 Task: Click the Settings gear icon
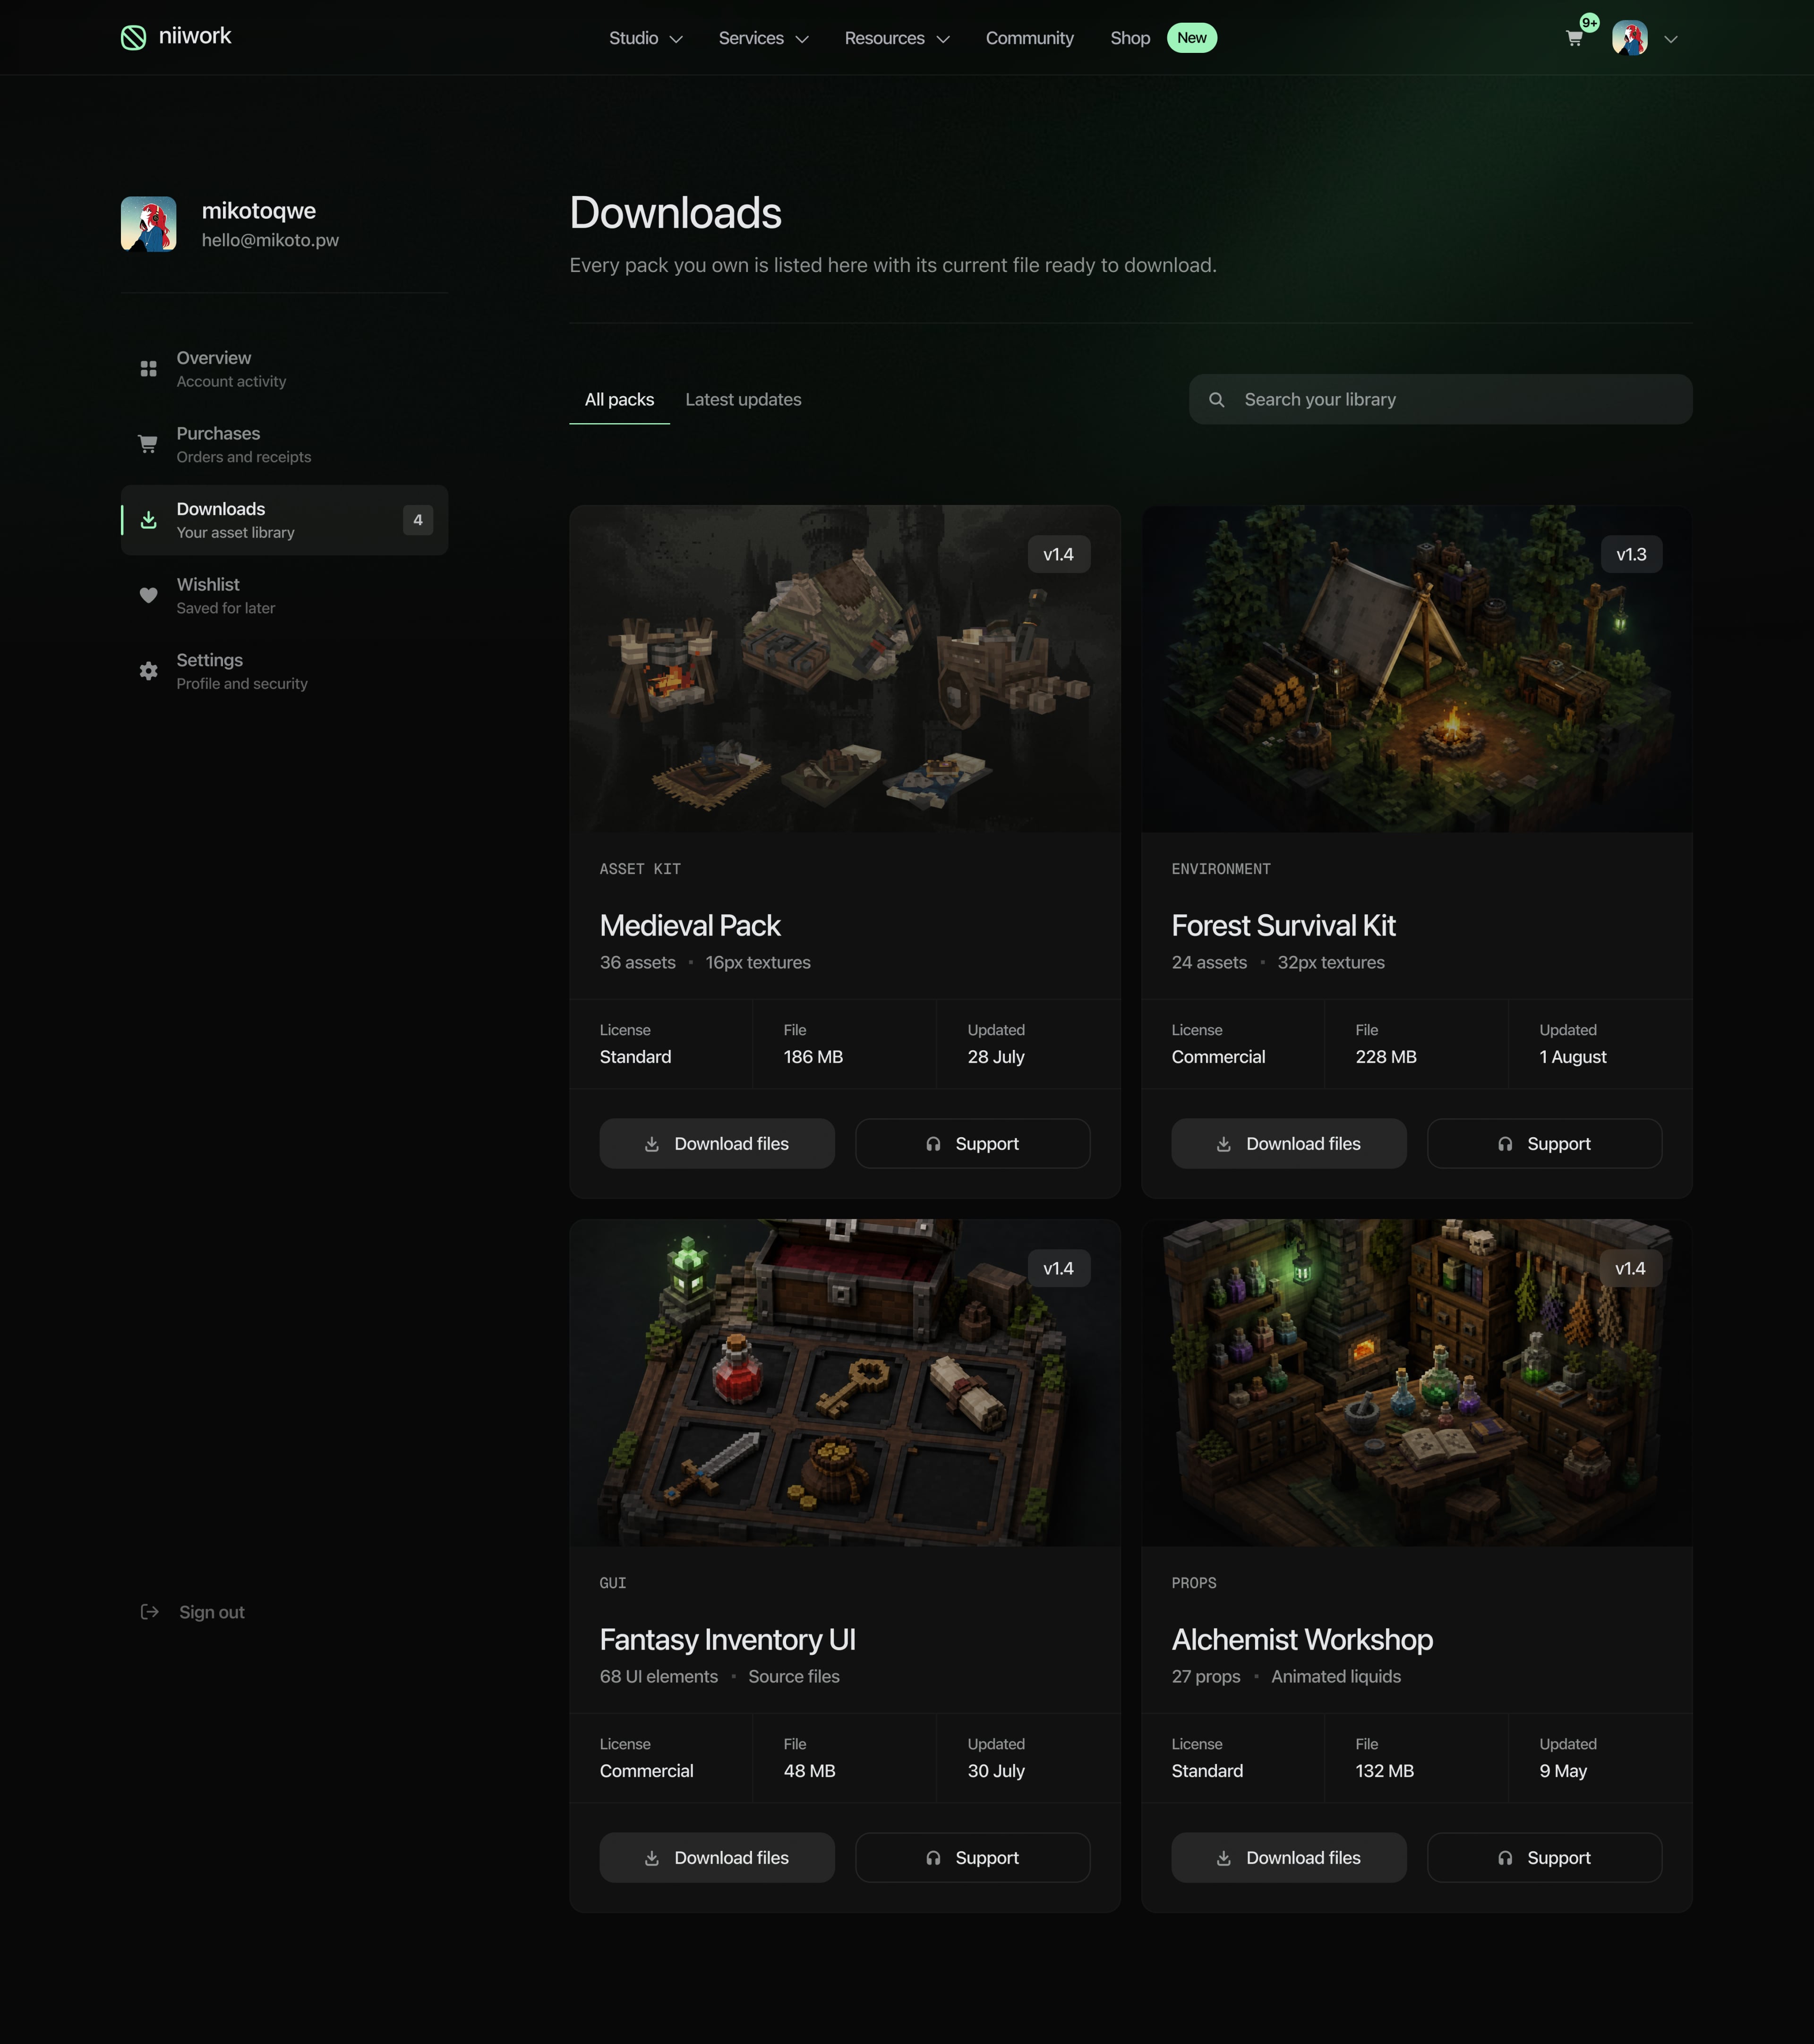pos(148,671)
